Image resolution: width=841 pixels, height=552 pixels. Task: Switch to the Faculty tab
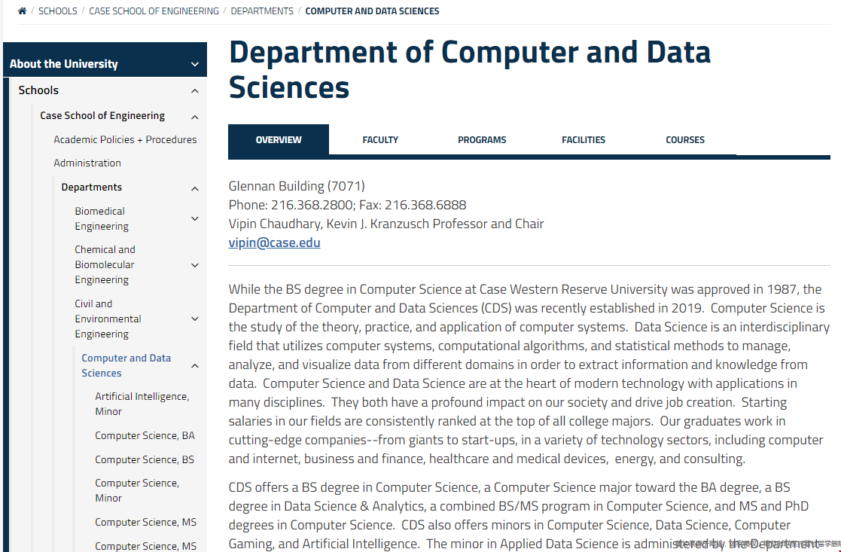380,140
